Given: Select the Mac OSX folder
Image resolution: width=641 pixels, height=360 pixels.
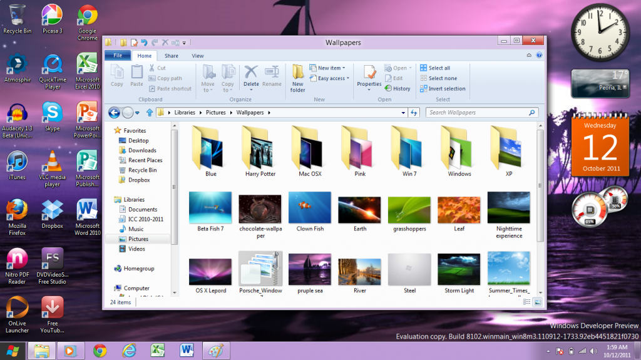Looking at the screenshot, I should point(310,152).
